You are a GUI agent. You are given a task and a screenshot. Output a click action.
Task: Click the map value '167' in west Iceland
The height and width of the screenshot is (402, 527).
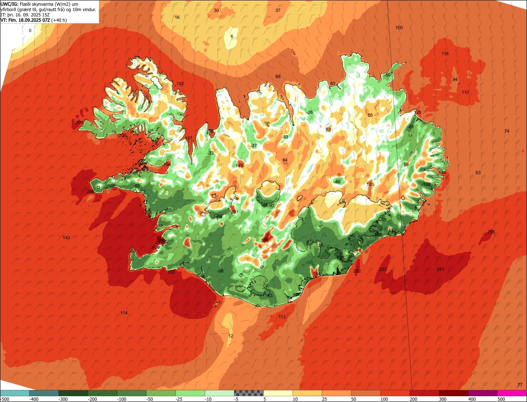(189, 138)
